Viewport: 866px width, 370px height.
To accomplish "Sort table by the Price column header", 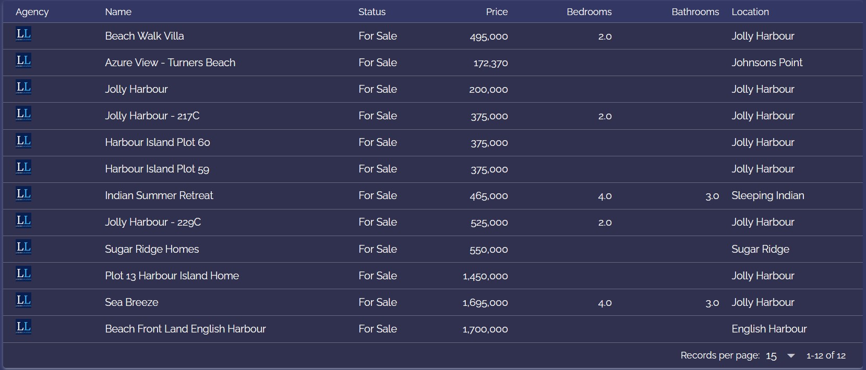I will 496,11.
